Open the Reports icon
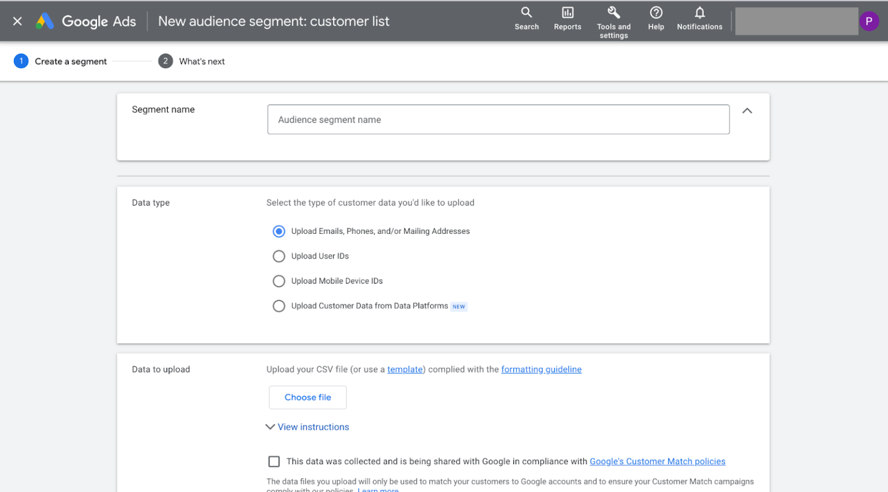 (567, 13)
